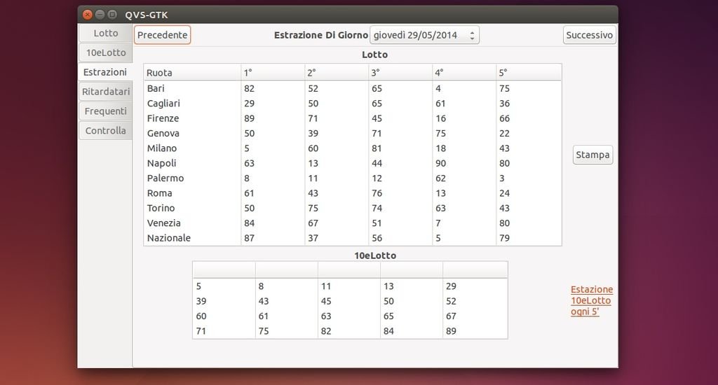The height and width of the screenshot is (385, 718).
Task: Select the Napoli wheel row
Action: (352, 164)
